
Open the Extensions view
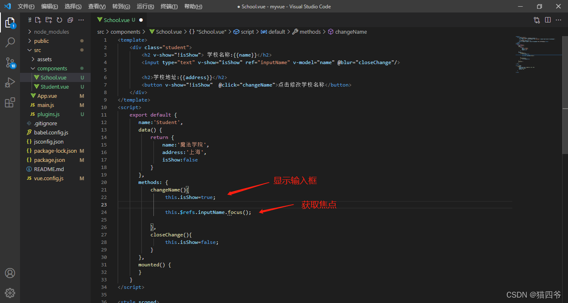point(10,102)
